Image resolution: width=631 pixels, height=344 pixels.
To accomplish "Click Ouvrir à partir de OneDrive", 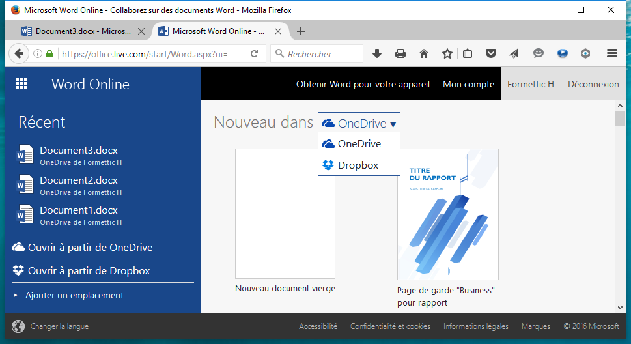I will pyautogui.click(x=83, y=248).
